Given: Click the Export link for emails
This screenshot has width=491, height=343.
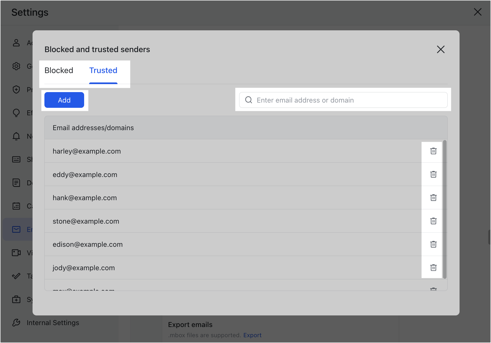Looking at the screenshot, I should 252,335.
